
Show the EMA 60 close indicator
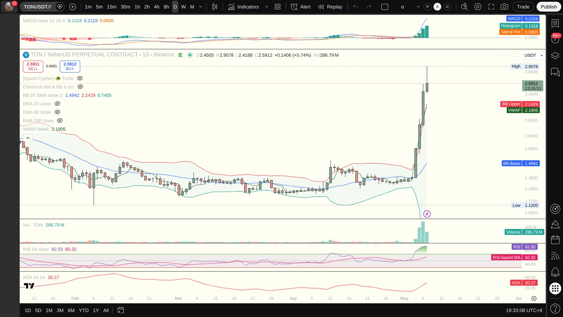click(57, 112)
